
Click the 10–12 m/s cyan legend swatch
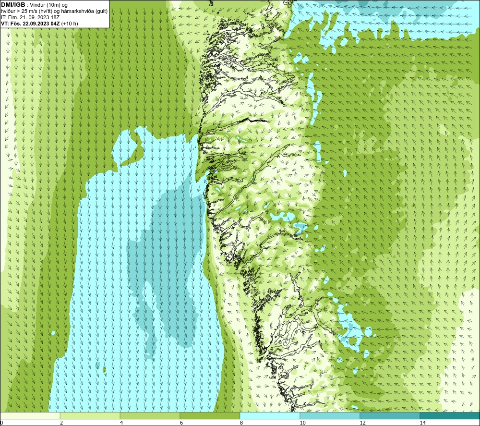tap(330, 416)
